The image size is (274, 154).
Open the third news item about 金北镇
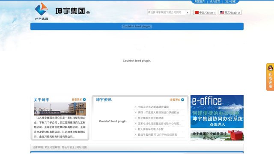(x=151, y=118)
